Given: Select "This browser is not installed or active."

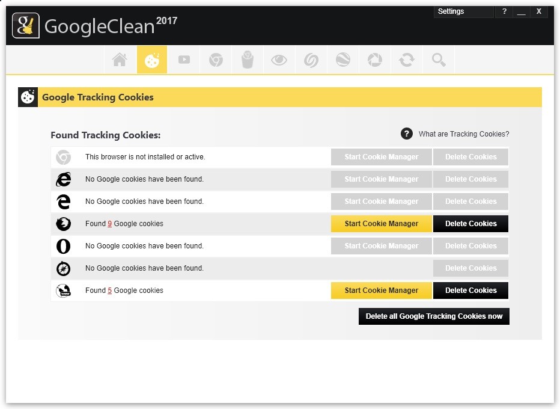Looking at the screenshot, I should coord(145,157).
